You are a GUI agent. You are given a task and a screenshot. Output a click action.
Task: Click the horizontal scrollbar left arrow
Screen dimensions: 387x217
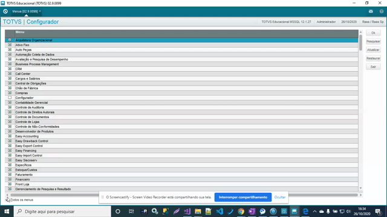(7, 195)
